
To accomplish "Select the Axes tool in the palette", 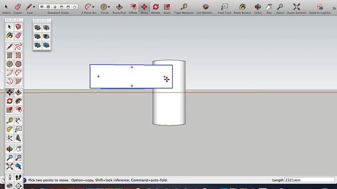I will point(9,138).
